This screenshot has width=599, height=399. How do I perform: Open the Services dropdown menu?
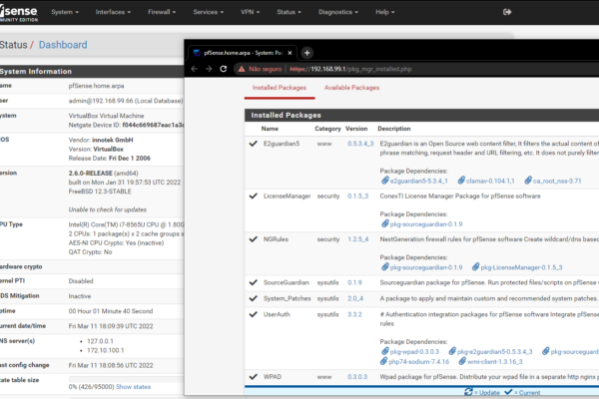pos(209,12)
